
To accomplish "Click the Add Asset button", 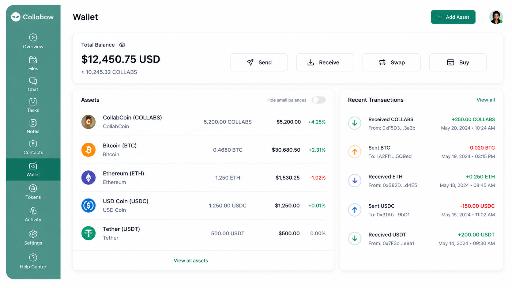I will pos(453,17).
